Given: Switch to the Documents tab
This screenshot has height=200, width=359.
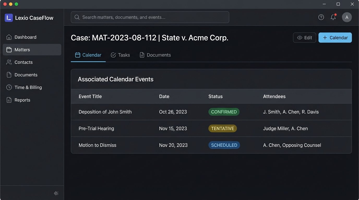Looking at the screenshot, I should pos(155,55).
